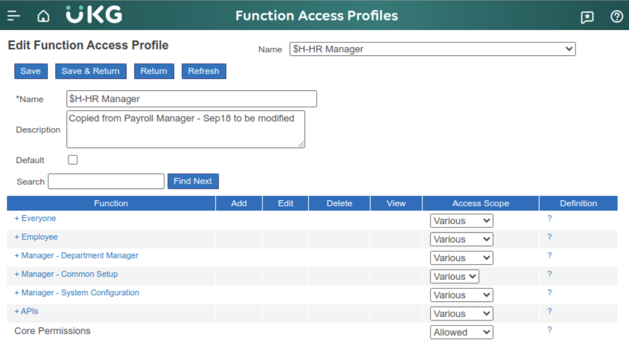The width and height of the screenshot is (629, 348).
Task: Click the UKG logo
Action: pos(94,14)
